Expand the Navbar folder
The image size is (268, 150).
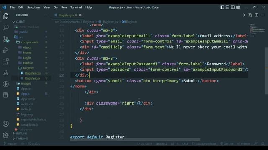28,63
